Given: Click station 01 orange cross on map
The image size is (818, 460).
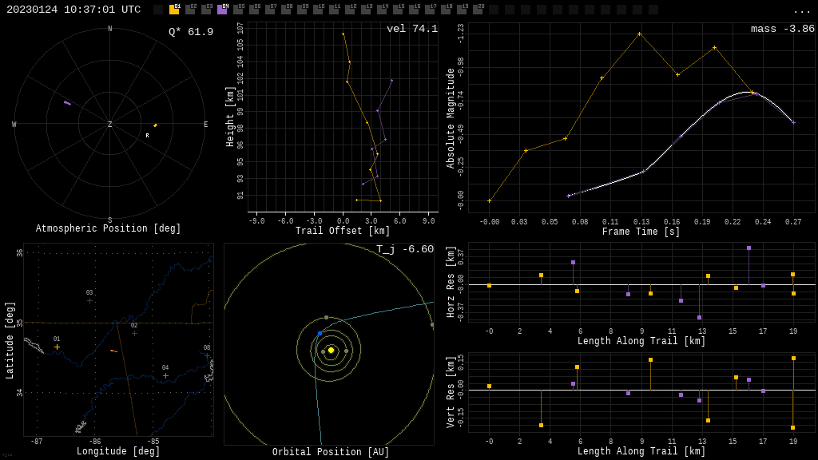Looking at the screenshot, I should click(x=57, y=347).
